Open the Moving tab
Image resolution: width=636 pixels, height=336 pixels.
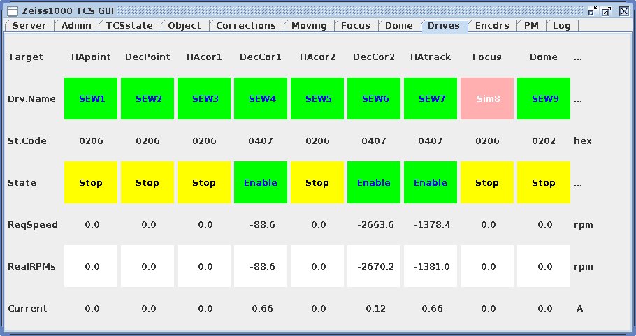coord(309,26)
